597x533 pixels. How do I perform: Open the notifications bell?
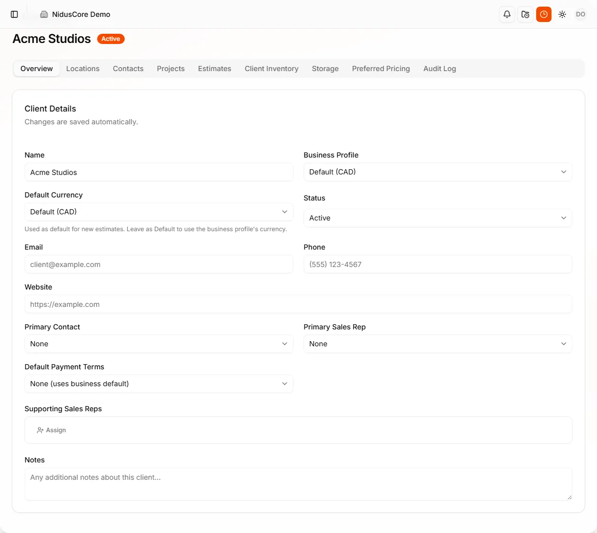tap(507, 14)
